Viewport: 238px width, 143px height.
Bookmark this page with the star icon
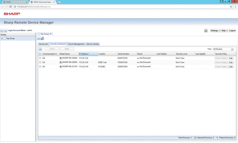point(231,6)
